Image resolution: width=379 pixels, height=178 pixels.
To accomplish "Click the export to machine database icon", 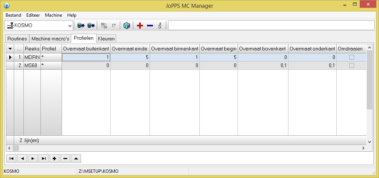I will point(81,25).
